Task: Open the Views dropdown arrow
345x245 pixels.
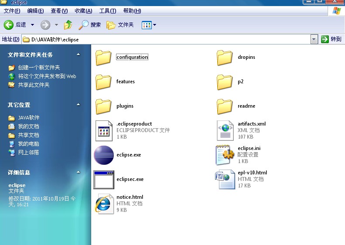Action: click(x=155, y=25)
